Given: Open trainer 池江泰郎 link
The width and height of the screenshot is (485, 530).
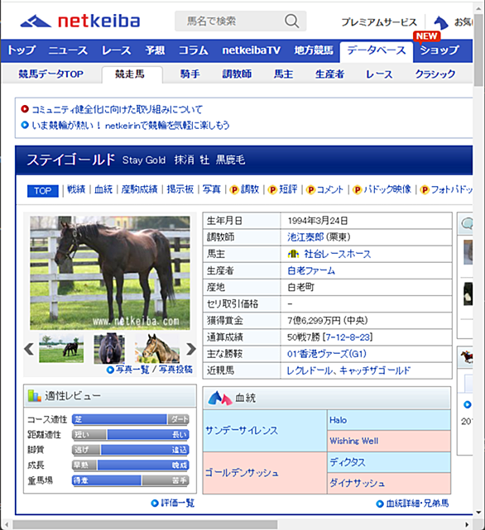Looking at the screenshot, I should pyautogui.click(x=305, y=237).
